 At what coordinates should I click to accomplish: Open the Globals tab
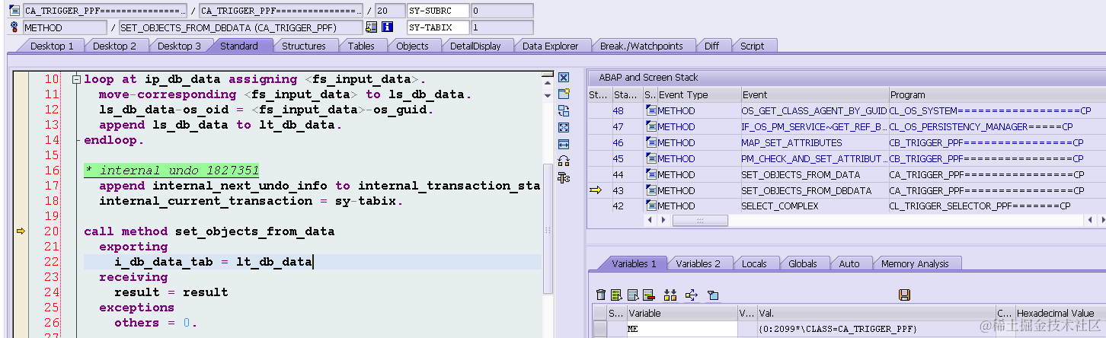803,263
